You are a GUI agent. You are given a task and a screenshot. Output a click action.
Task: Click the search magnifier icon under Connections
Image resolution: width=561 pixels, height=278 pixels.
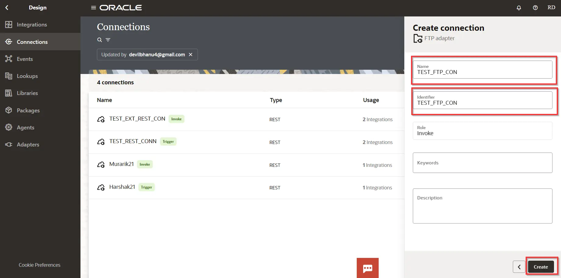click(x=99, y=40)
